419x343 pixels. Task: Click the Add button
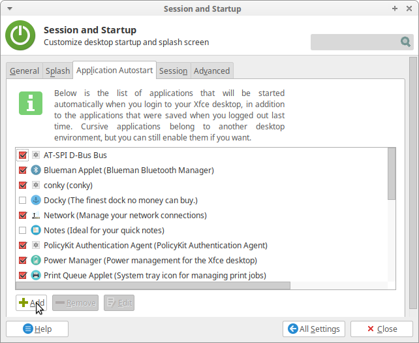click(31, 303)
